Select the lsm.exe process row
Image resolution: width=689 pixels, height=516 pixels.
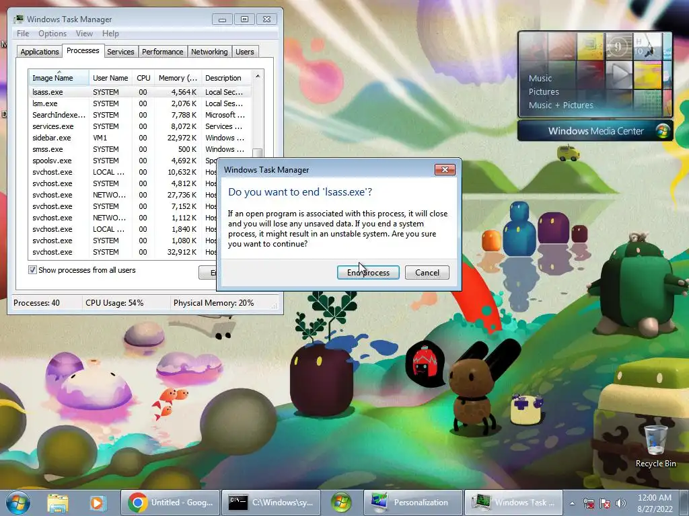pos(139,103)
